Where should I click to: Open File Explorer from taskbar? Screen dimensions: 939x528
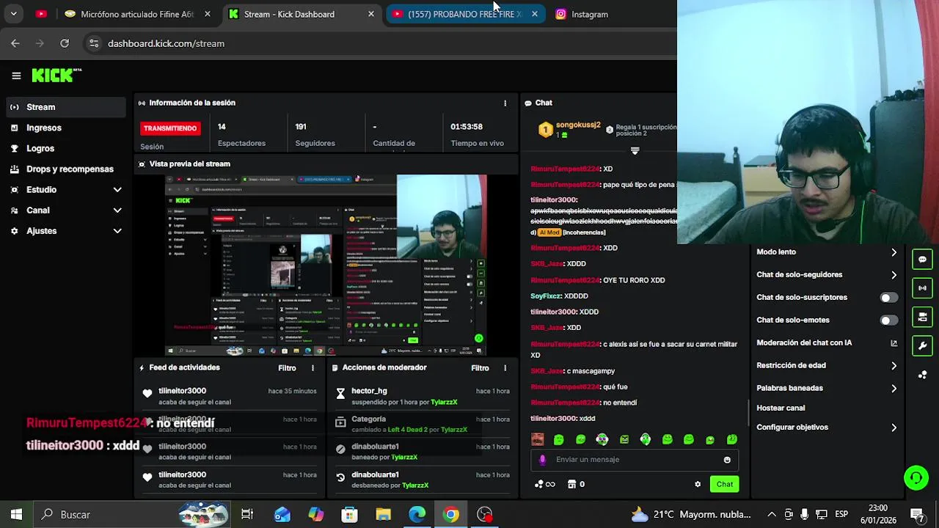click(383, 515)
